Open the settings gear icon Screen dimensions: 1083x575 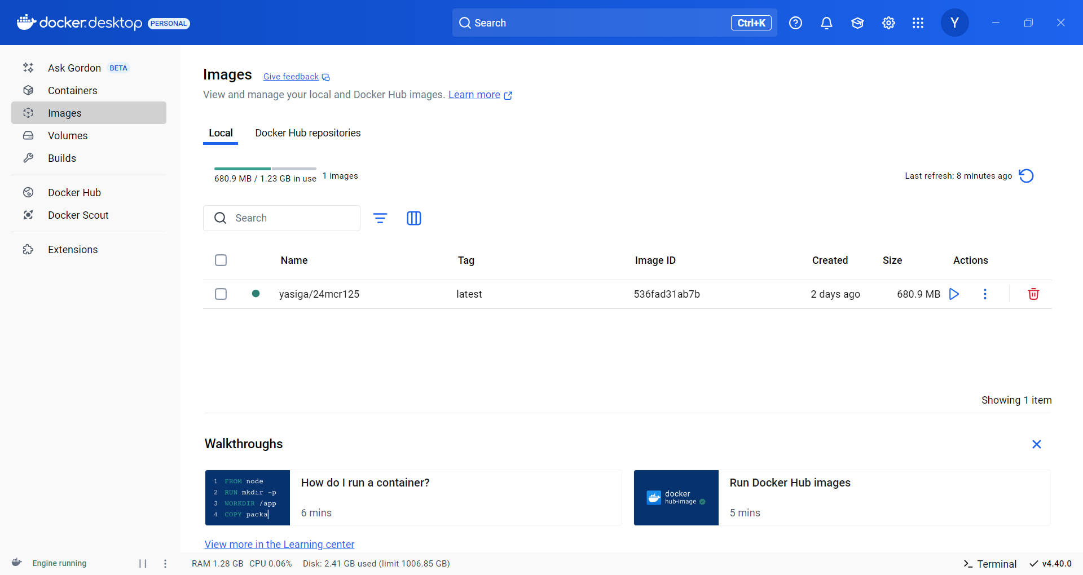point(888,23)
